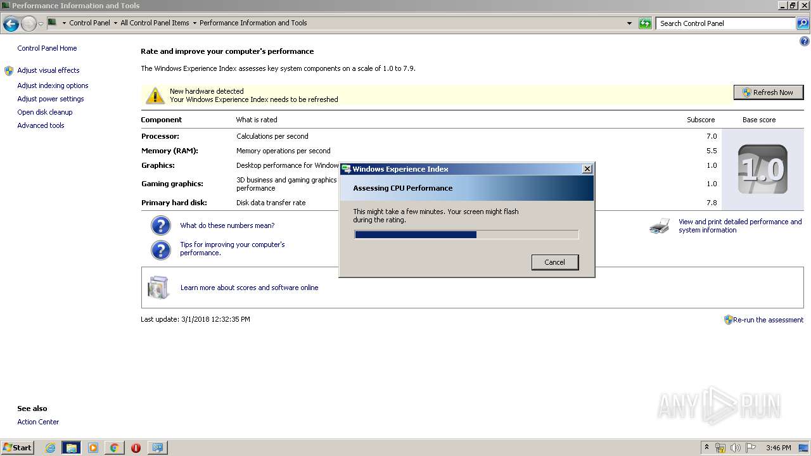Viewport: 811px width, 456px height.
Task: Click the Refresh Now button
Action: click(768, 92)
